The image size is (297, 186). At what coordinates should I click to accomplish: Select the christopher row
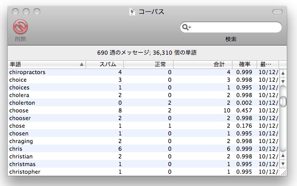143,172
